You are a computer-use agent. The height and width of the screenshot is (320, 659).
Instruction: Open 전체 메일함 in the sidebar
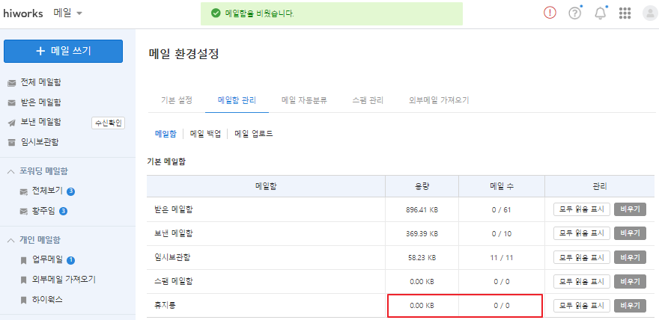[40, 82]
